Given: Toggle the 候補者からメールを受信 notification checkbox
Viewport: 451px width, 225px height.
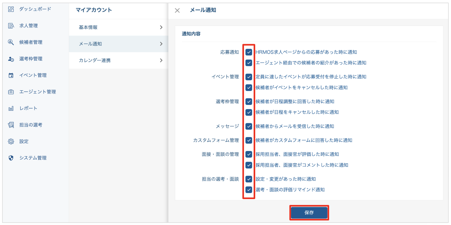Looking at the screenshot, I should [249, 126].
